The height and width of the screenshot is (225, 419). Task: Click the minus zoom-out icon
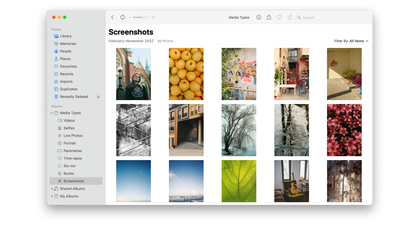pos(130,17)
